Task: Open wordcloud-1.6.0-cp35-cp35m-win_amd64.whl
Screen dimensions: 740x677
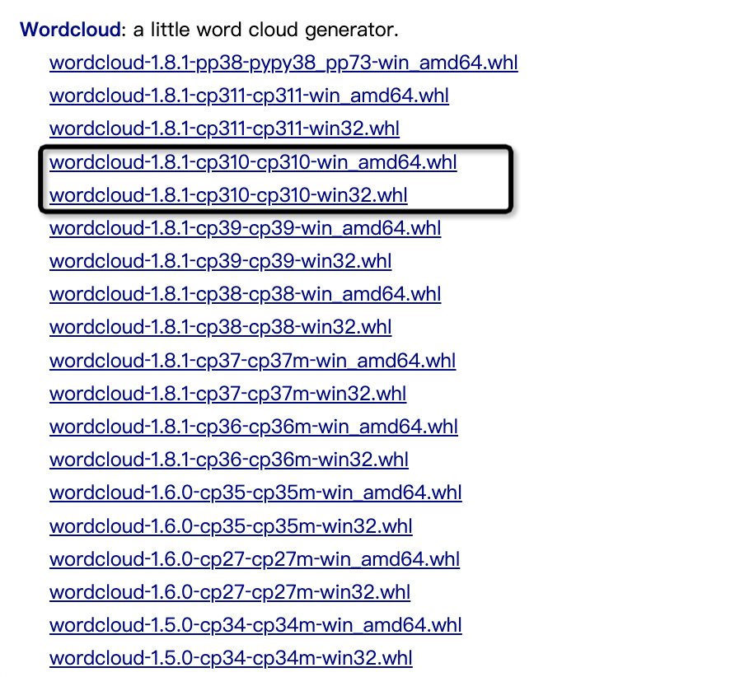Action: coord(255,493)
